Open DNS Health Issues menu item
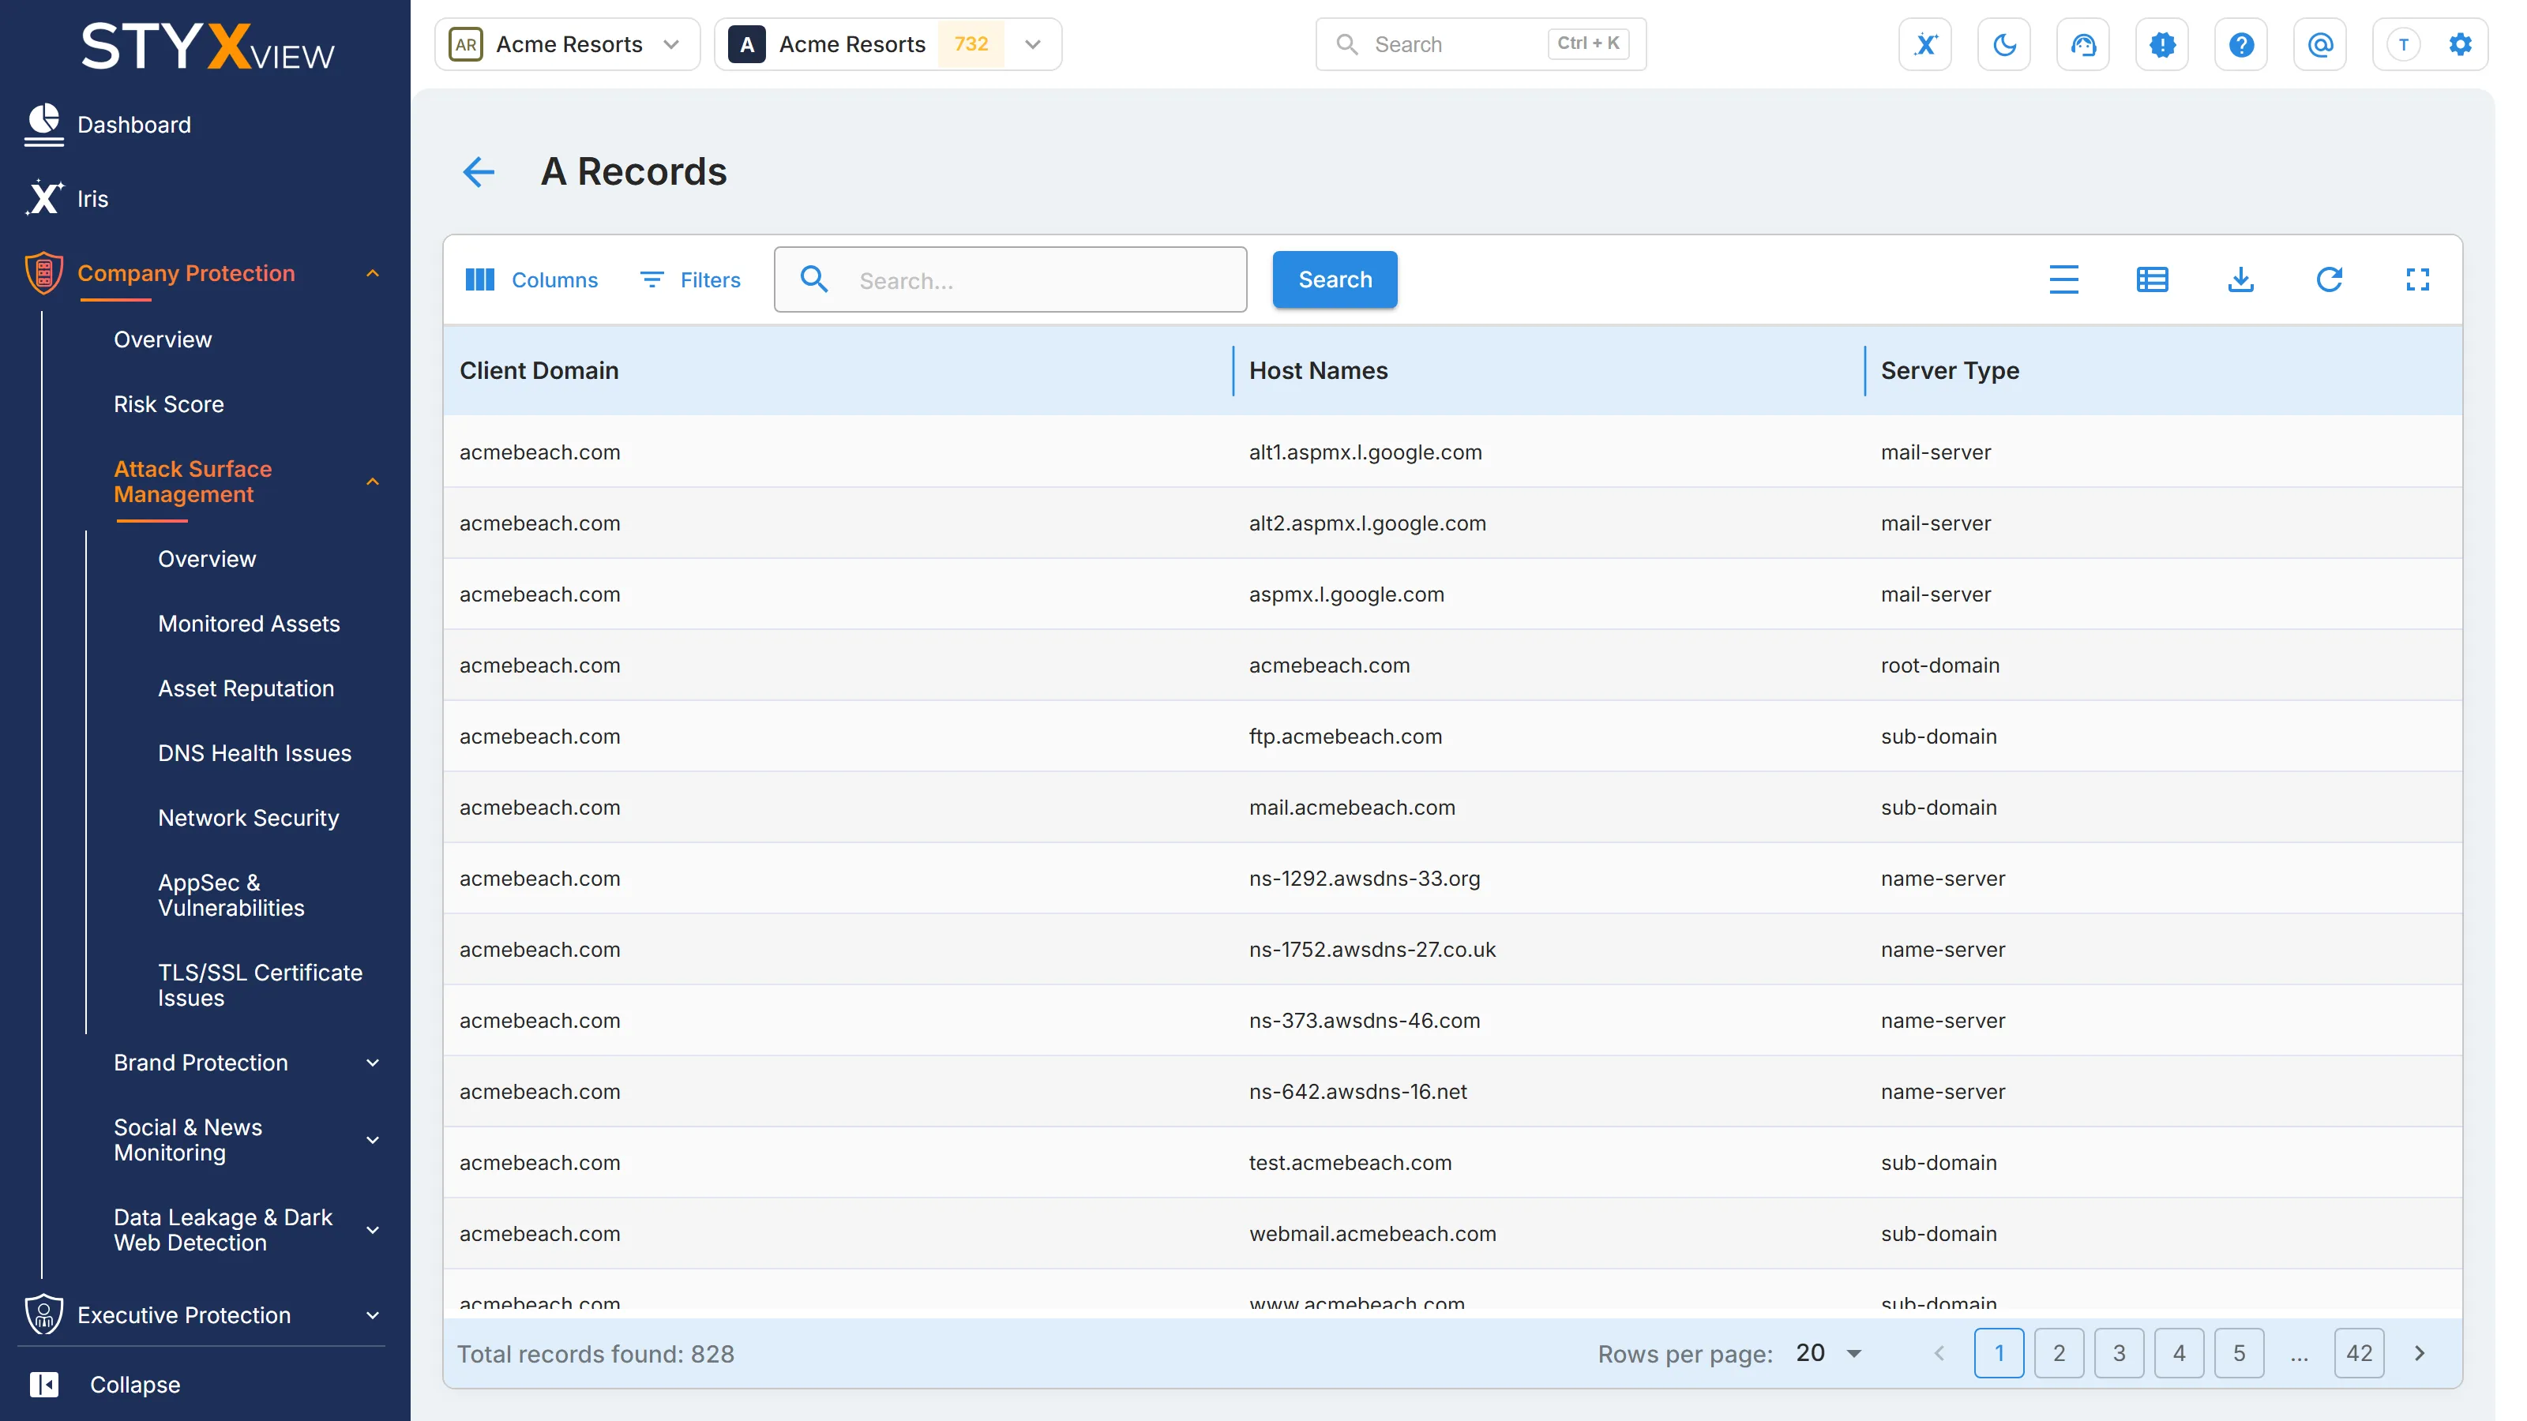 (255, 753)
